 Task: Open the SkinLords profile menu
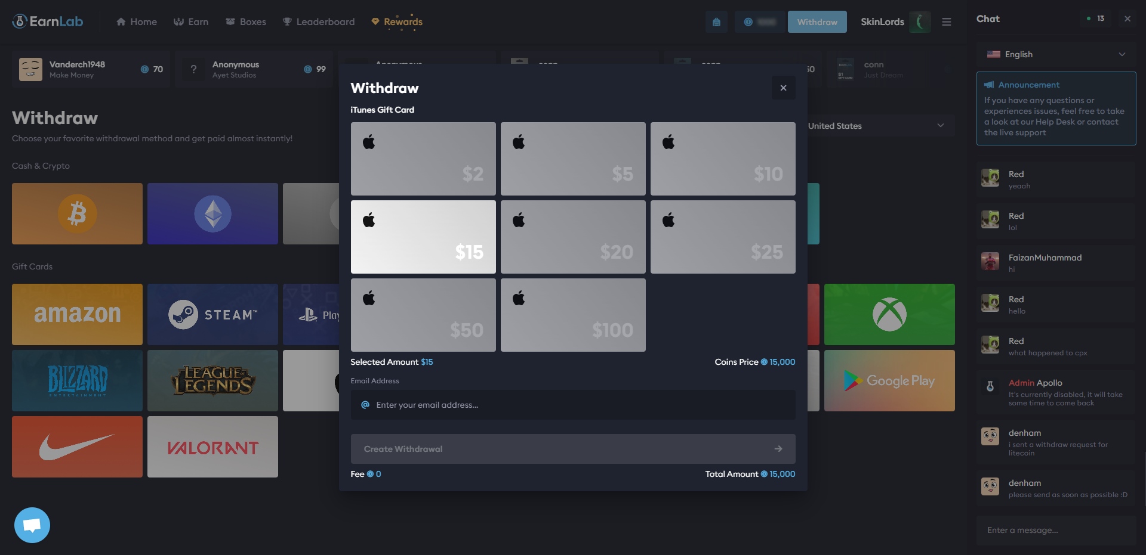[x=895, y=22]
